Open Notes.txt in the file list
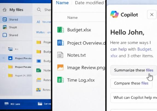The height and width of the screenshot is (111, 157). pyautogui.click(x=77, y=55)
